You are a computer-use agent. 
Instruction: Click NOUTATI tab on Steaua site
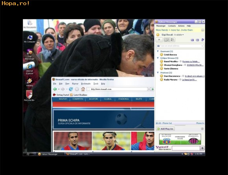tap(63, 99)
